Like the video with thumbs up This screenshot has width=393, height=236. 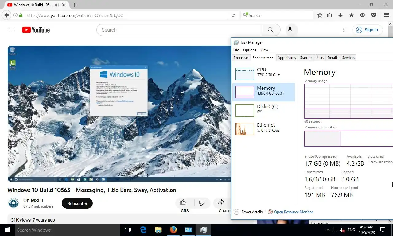[x=183, y=202]
